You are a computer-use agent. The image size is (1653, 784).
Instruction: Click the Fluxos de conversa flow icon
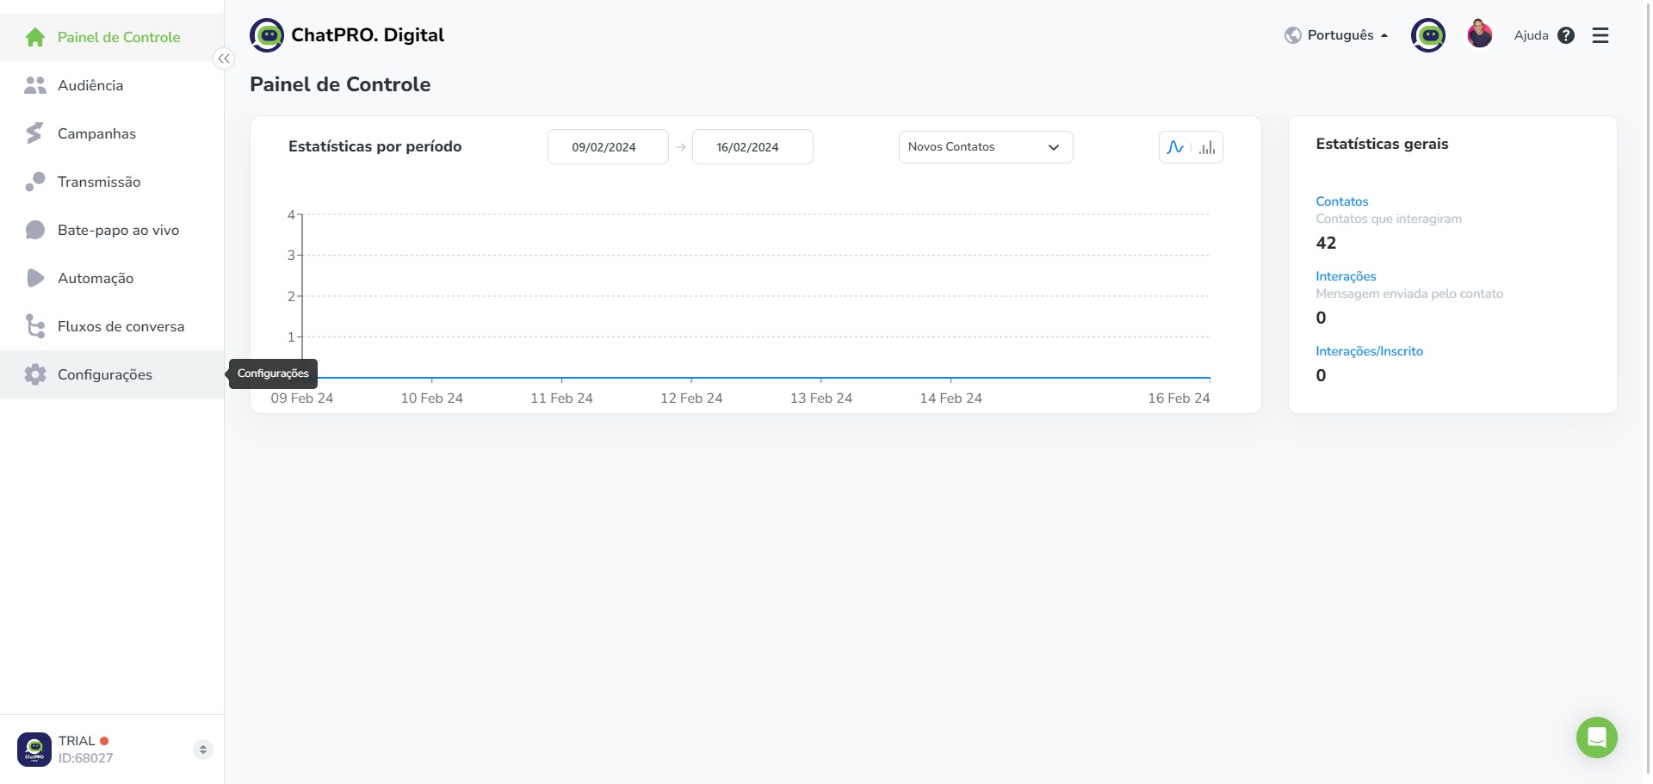[x=35, y=326]
